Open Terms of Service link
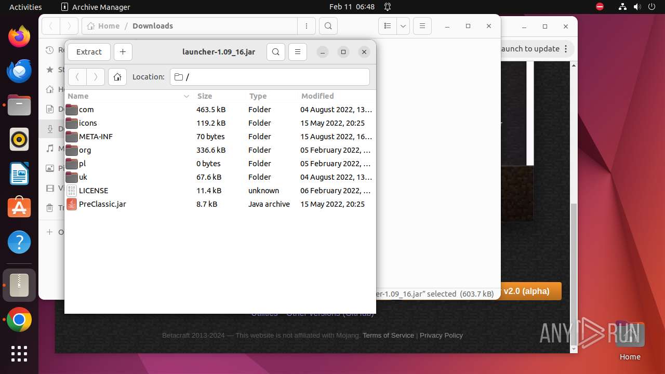 tap(388, 336)
